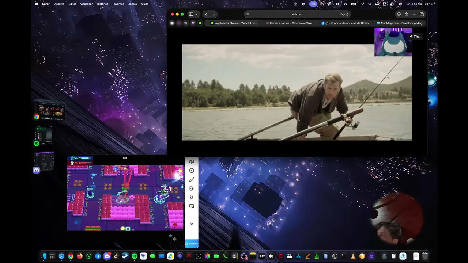The image size is (468, 263).
Task: Select the Discord window thumbnail in Stage Manager
Action: (x=44, y=162)
